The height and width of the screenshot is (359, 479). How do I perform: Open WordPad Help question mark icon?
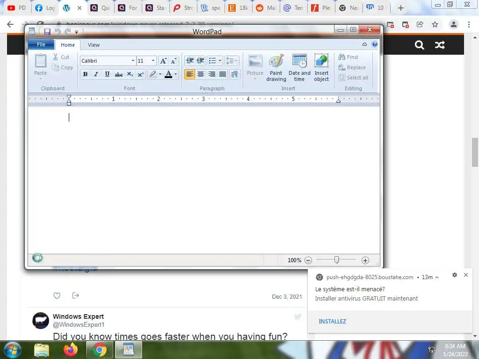375,44
